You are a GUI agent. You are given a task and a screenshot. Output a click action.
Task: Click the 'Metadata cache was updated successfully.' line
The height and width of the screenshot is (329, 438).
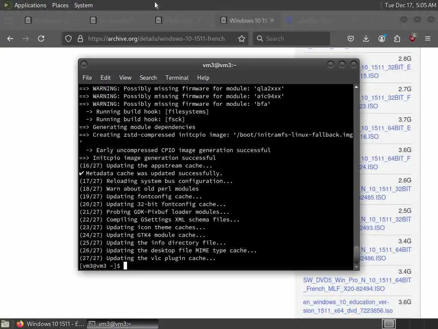point(151,173)
